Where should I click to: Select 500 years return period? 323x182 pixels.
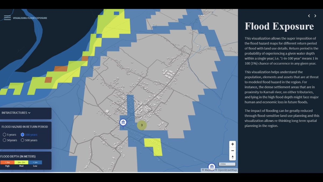29,140
